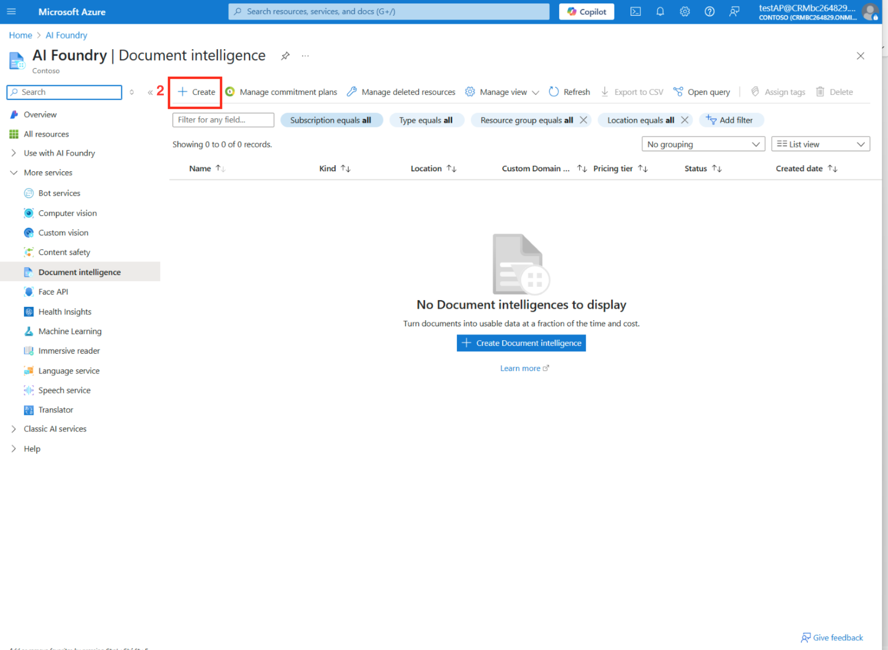Open the Type equals all filter
The height and width of the screenshot is (650, 888).
click(x=426, y=120)
